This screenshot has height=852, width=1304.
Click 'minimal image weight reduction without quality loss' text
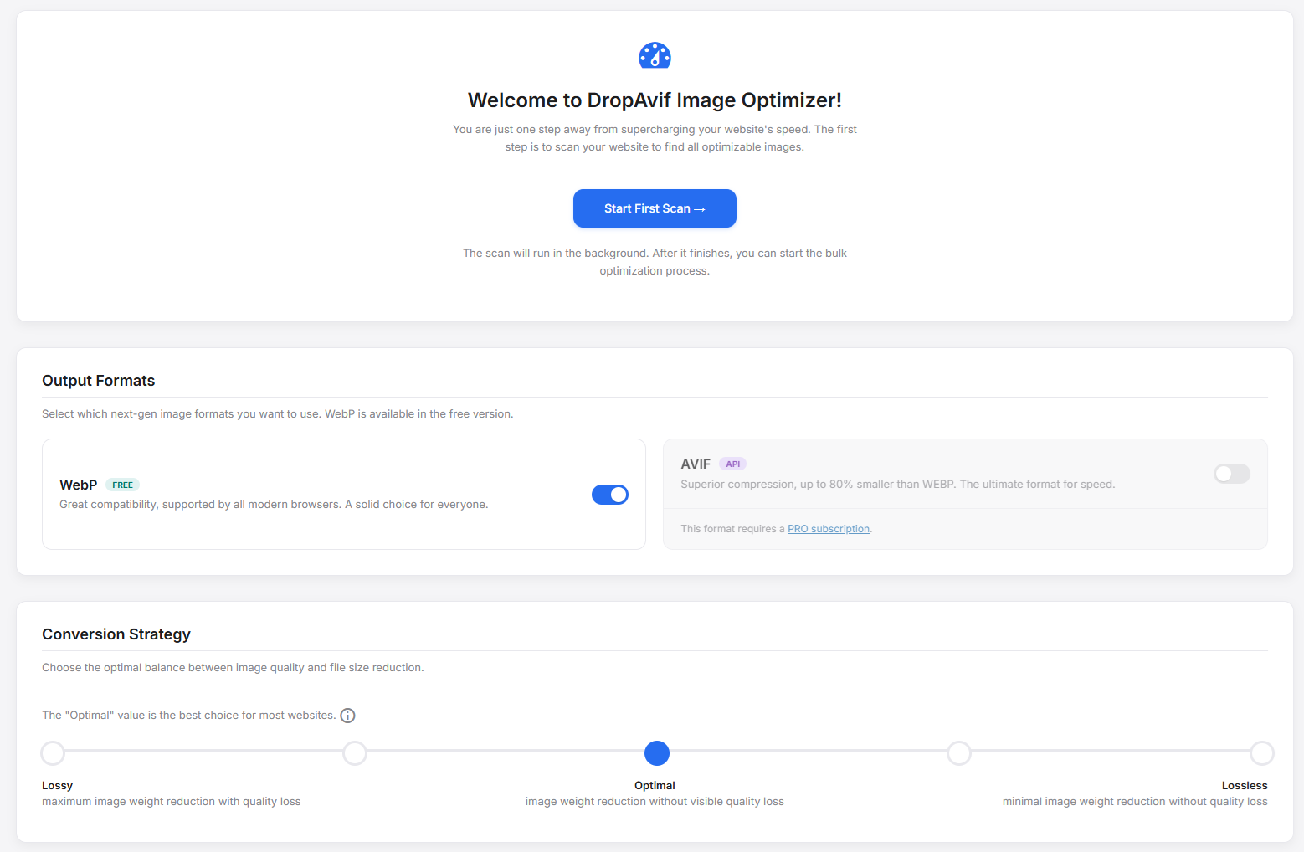pos(1135,802)
